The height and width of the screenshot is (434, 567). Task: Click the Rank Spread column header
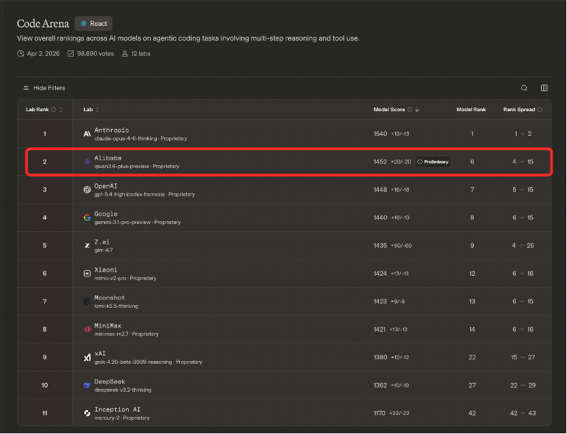click(x=519, y=109)
